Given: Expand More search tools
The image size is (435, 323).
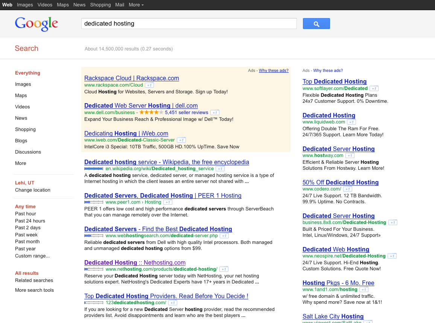Looking at the screenshot, I should [x=34, y=290].
